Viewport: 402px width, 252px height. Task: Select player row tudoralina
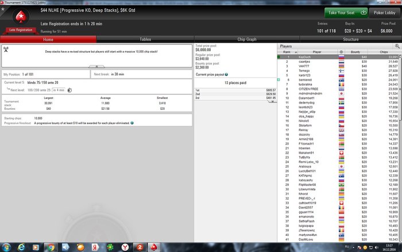pos(338,85)
